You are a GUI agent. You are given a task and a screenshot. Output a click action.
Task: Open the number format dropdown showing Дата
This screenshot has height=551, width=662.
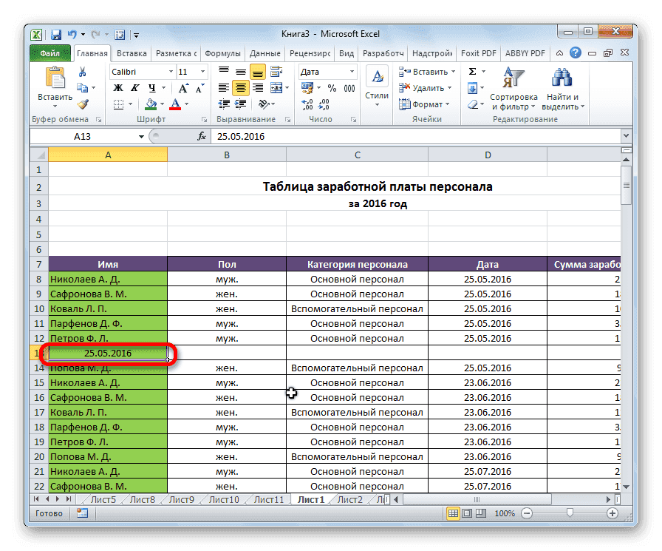coord(351,71)
